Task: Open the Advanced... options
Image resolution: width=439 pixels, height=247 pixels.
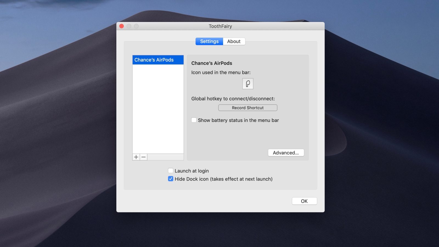Action: pyautogui.click(x=286, y=153)
